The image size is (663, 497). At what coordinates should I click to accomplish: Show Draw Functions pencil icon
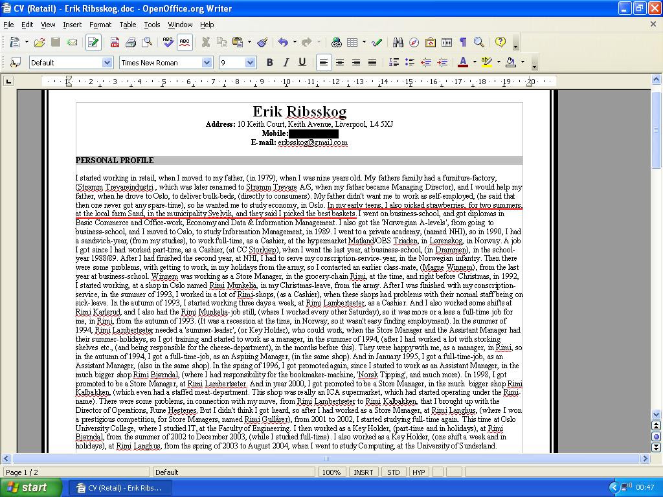click(377, 42)
